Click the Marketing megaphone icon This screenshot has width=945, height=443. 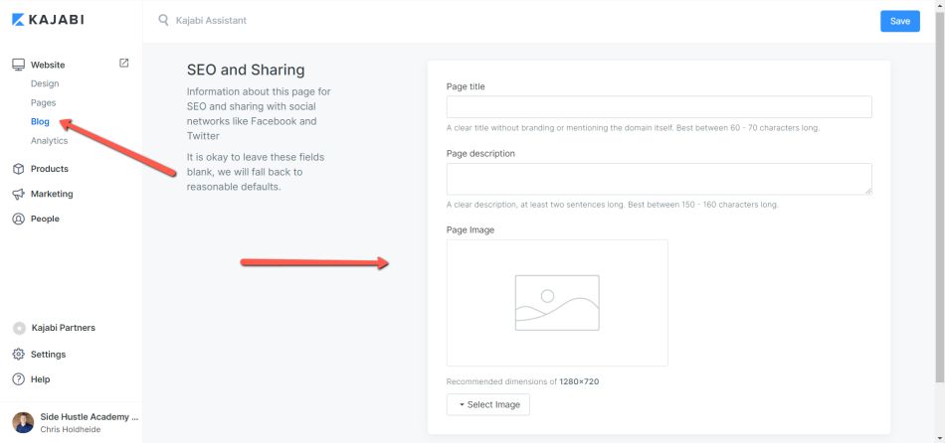[x=19, y=194]
